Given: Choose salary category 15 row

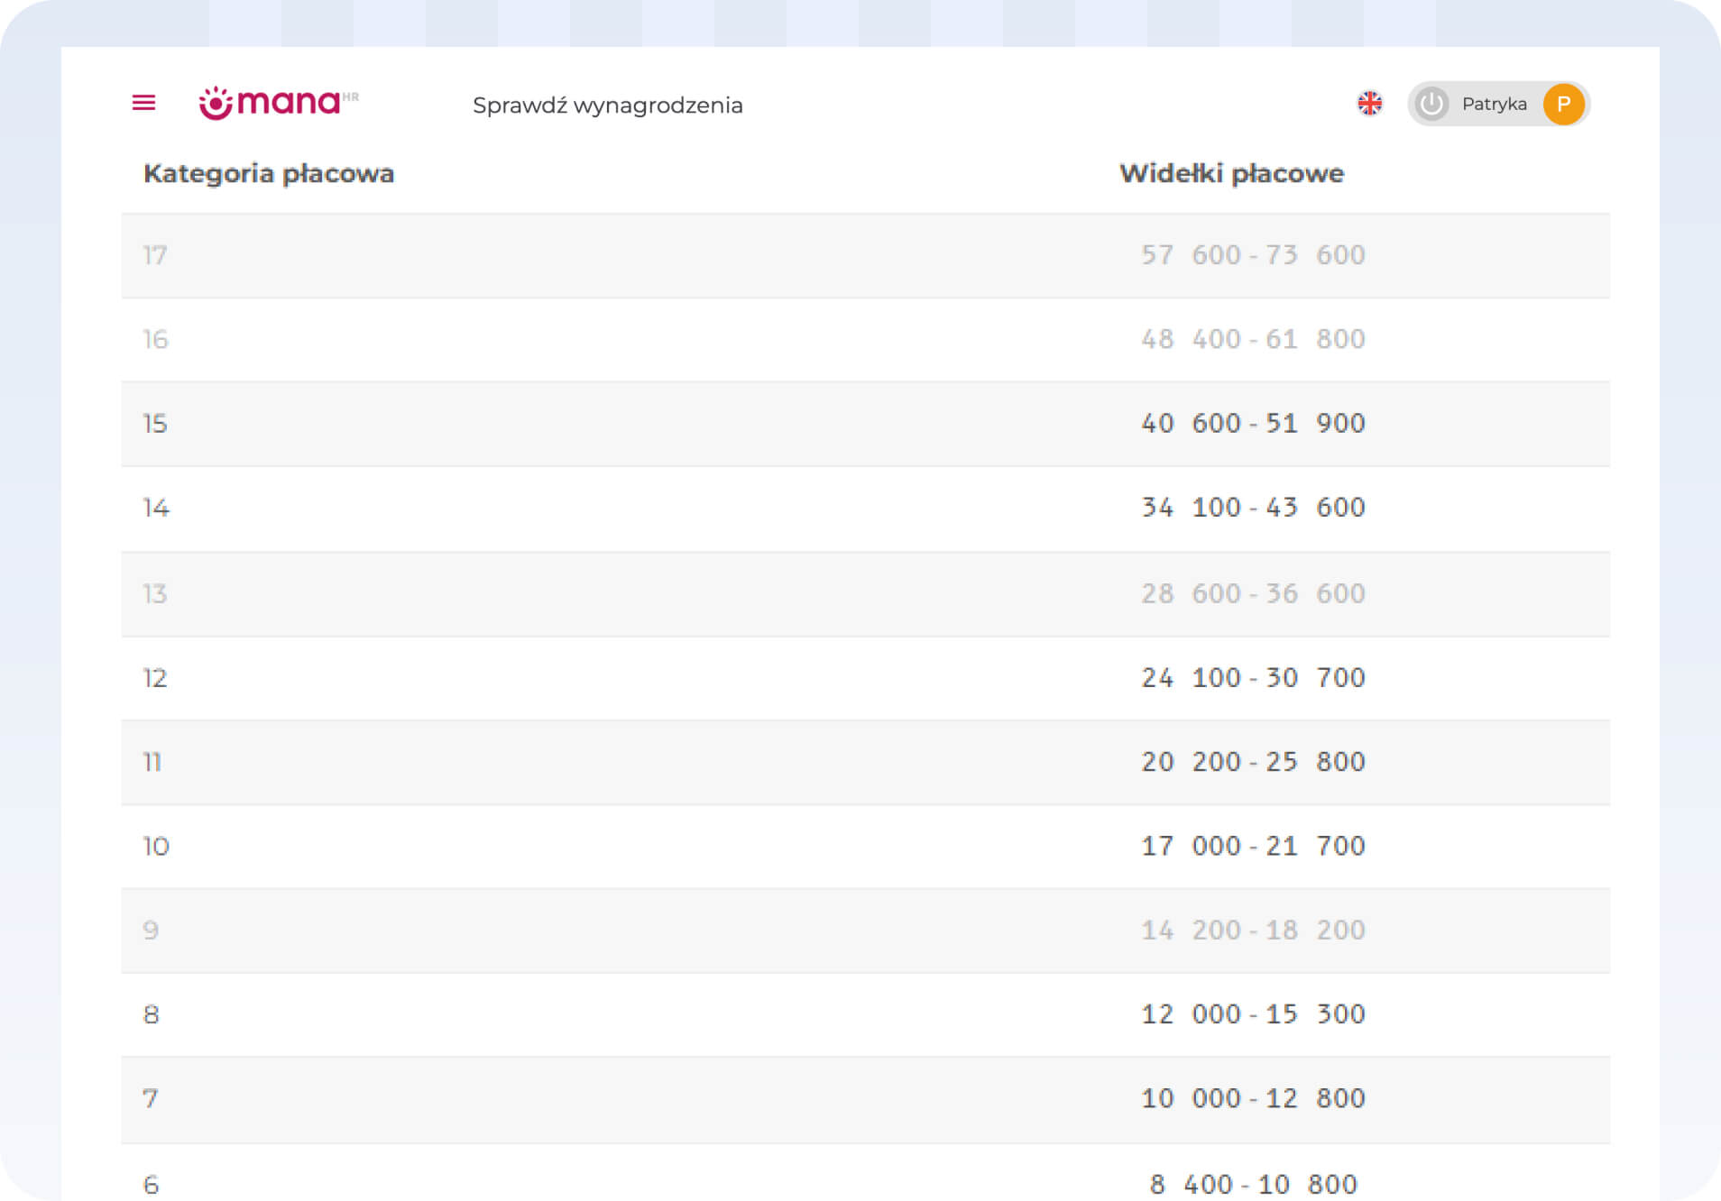Looking at the screenshot, I should pos(155,424).
